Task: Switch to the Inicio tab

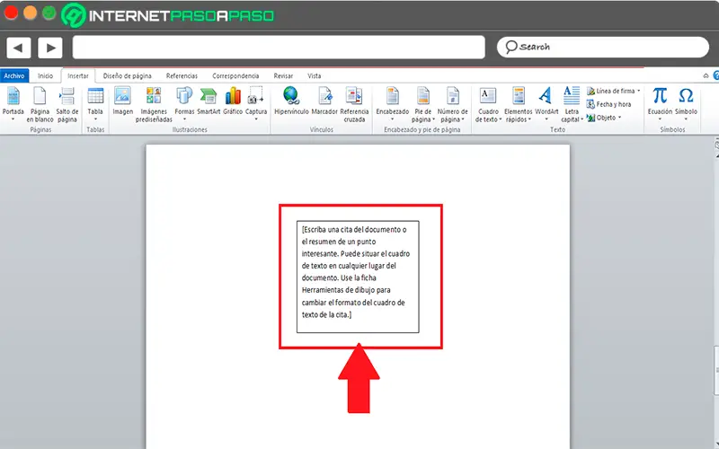Action: click(45, 75)
